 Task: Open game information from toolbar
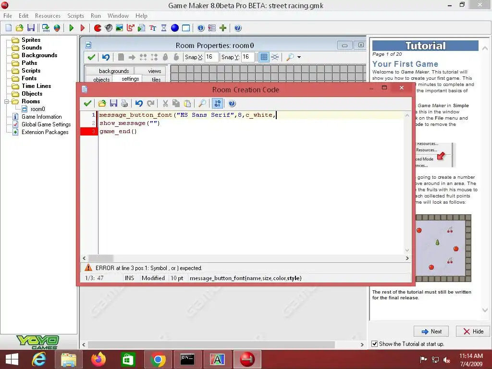coord(201,28)
